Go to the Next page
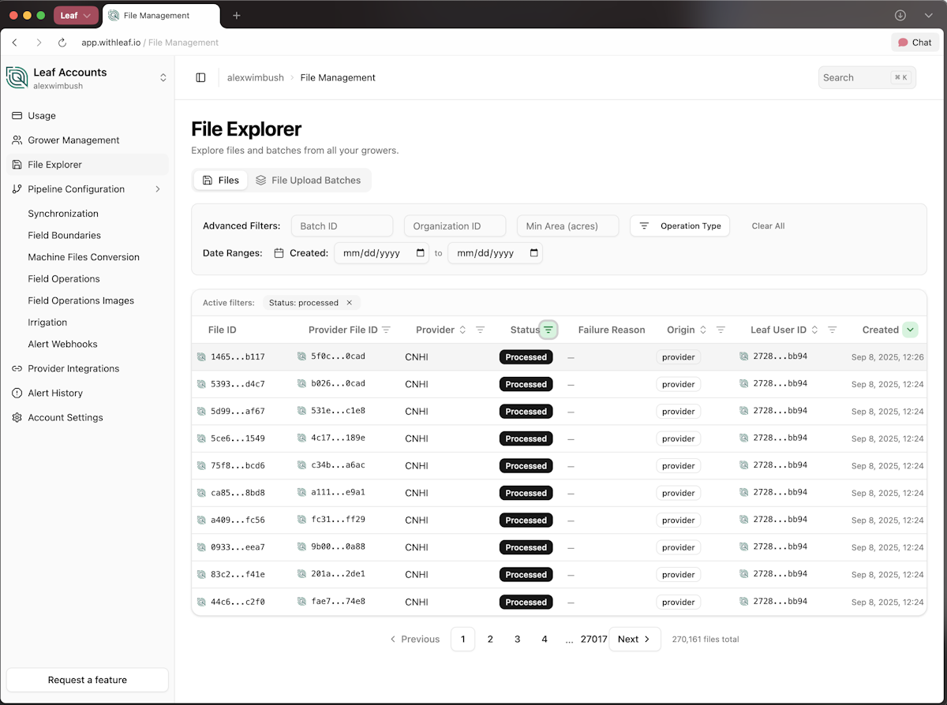947x705 pixels. tap(634, 640)
